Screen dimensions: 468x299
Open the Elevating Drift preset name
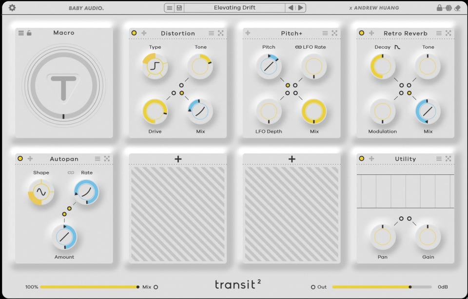coord(234,8)
